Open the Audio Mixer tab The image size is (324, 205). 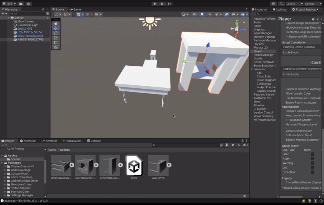tap(72, 141)
